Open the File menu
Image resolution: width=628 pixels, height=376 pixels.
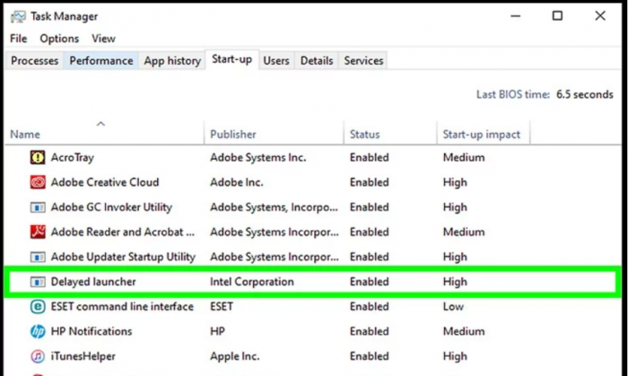click(x=19, y=39)
